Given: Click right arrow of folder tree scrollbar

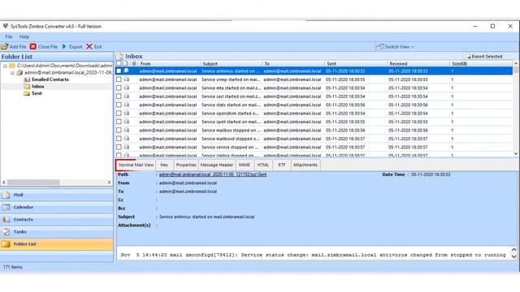Looking at the screenshot, I should tap(109, 182).
